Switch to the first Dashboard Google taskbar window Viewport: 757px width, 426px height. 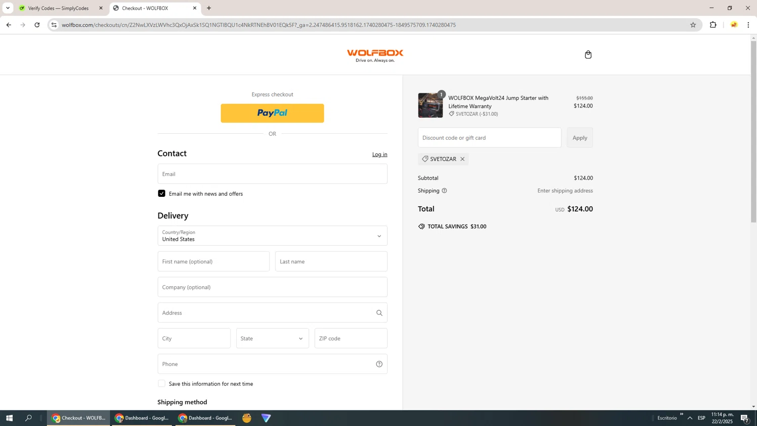143,418
